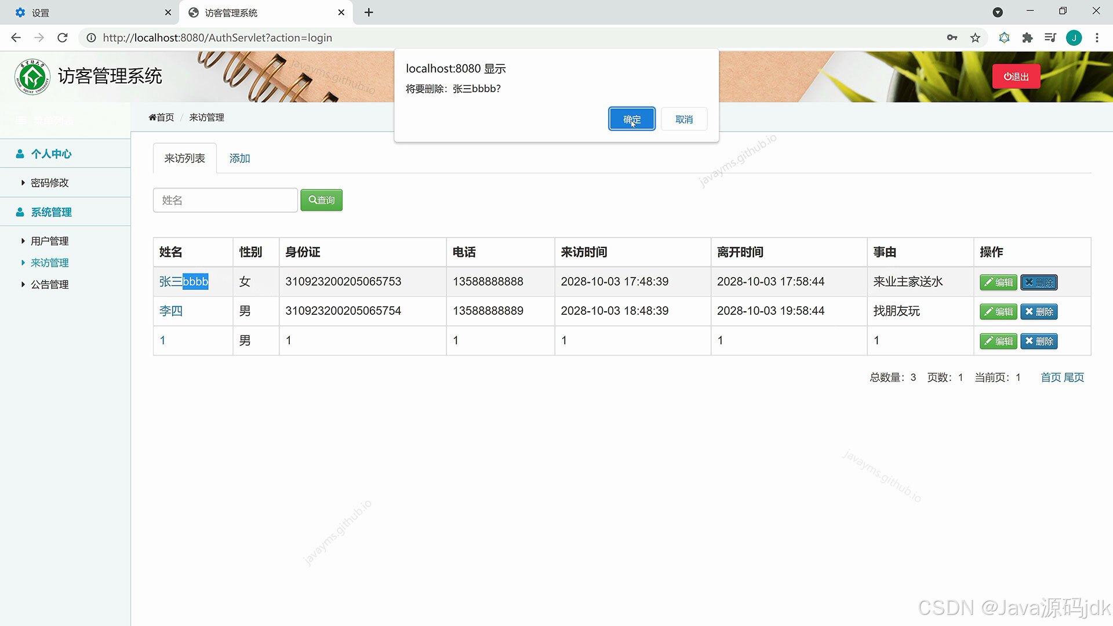Open the saved passwords key icon

point(952,38)
